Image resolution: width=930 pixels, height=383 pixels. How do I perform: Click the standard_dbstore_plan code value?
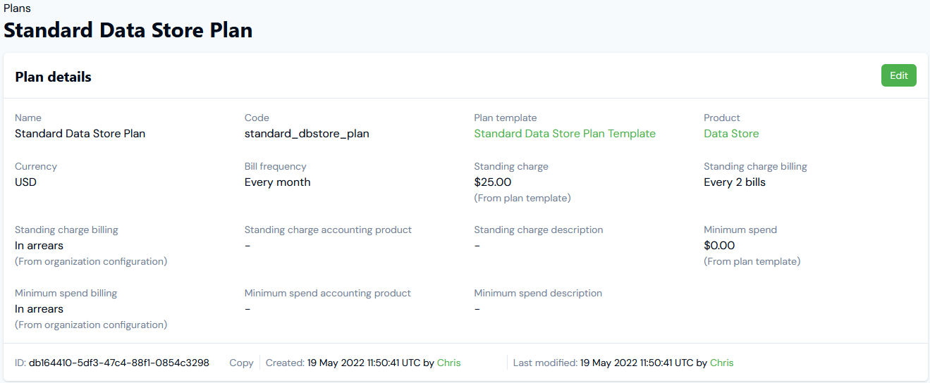click(307, 134)
